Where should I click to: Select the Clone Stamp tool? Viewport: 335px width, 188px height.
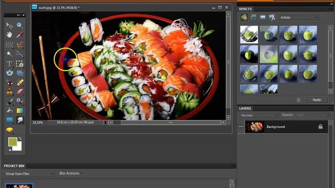tap(9, 92)
